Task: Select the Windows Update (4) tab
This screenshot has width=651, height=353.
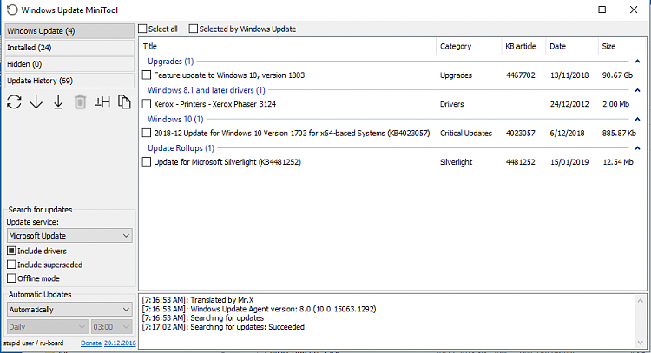Action: point(69,31)
